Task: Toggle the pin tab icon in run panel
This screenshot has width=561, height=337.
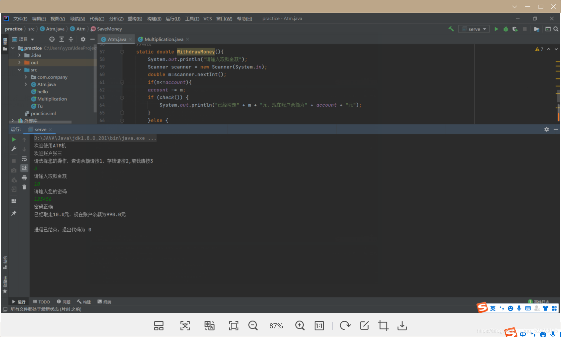Action: pyautogui.click(x=14, y=213)
